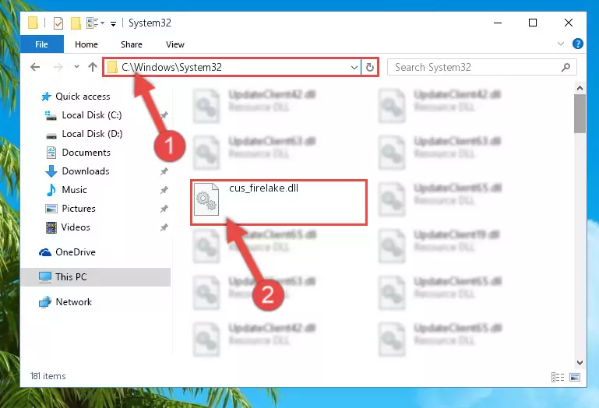Click the Search System32 box

481,67
